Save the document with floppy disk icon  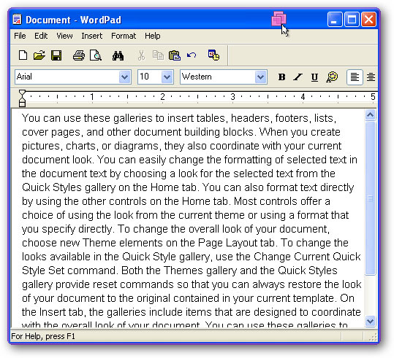point(56,55)
